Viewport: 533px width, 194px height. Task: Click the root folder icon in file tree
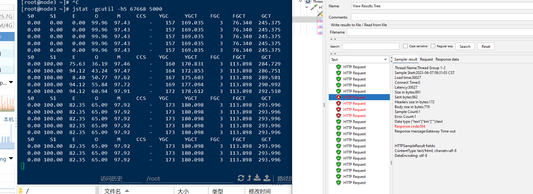[20, 191]
